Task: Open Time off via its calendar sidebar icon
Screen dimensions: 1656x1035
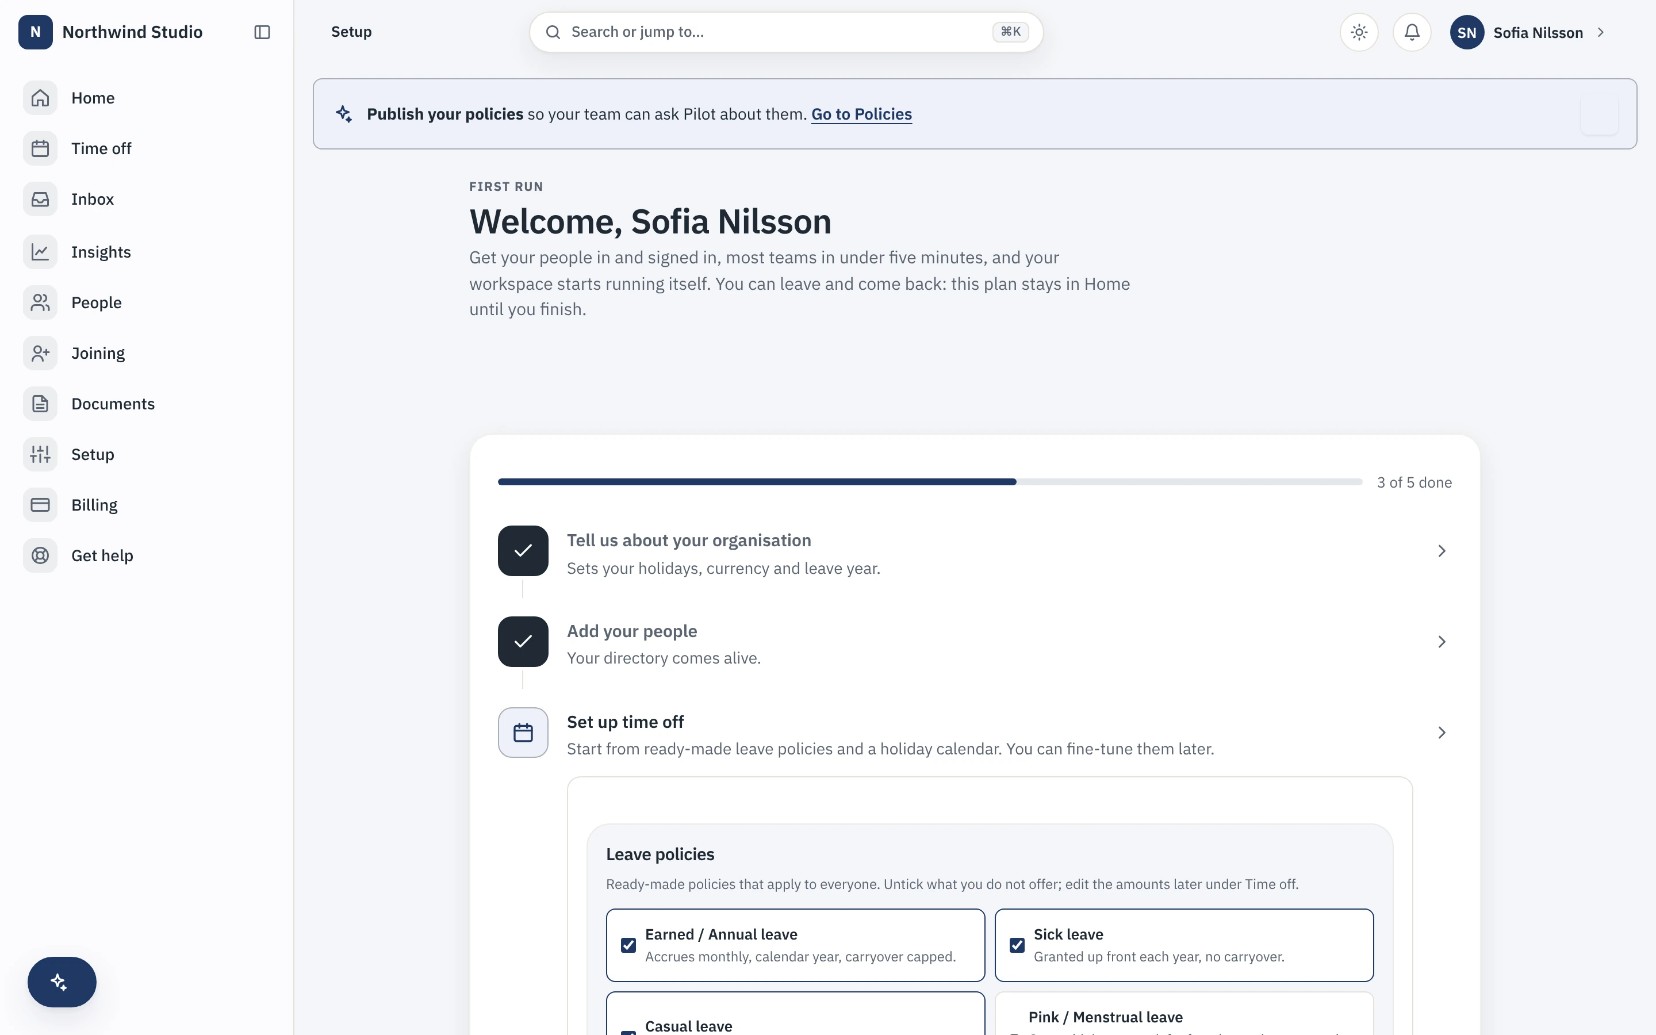Action: coord(40,148)
